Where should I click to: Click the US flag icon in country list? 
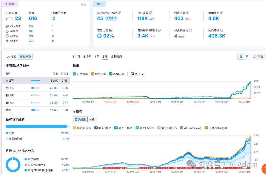pyautogui.click(x=7, y=88)
